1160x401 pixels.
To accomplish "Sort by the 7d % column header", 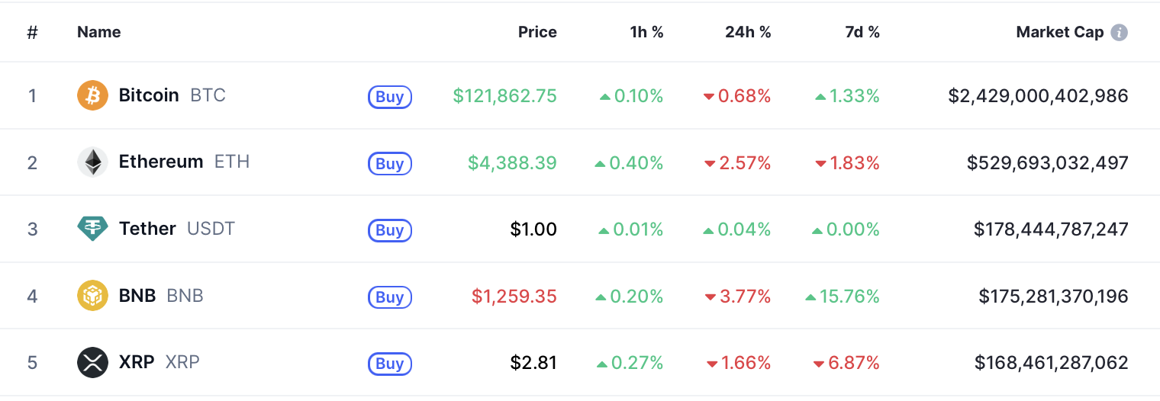I will click(862, 33).
